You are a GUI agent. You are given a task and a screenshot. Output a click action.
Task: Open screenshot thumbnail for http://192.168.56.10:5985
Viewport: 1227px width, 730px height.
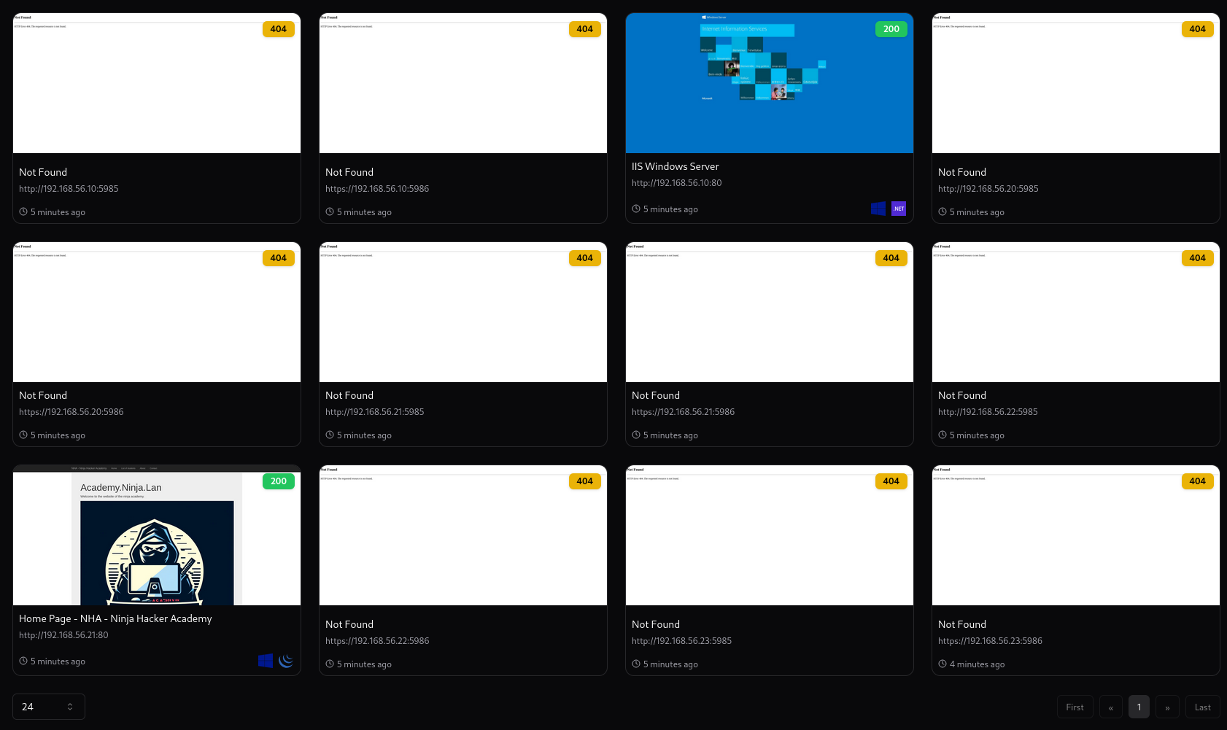tap(157, 83)
